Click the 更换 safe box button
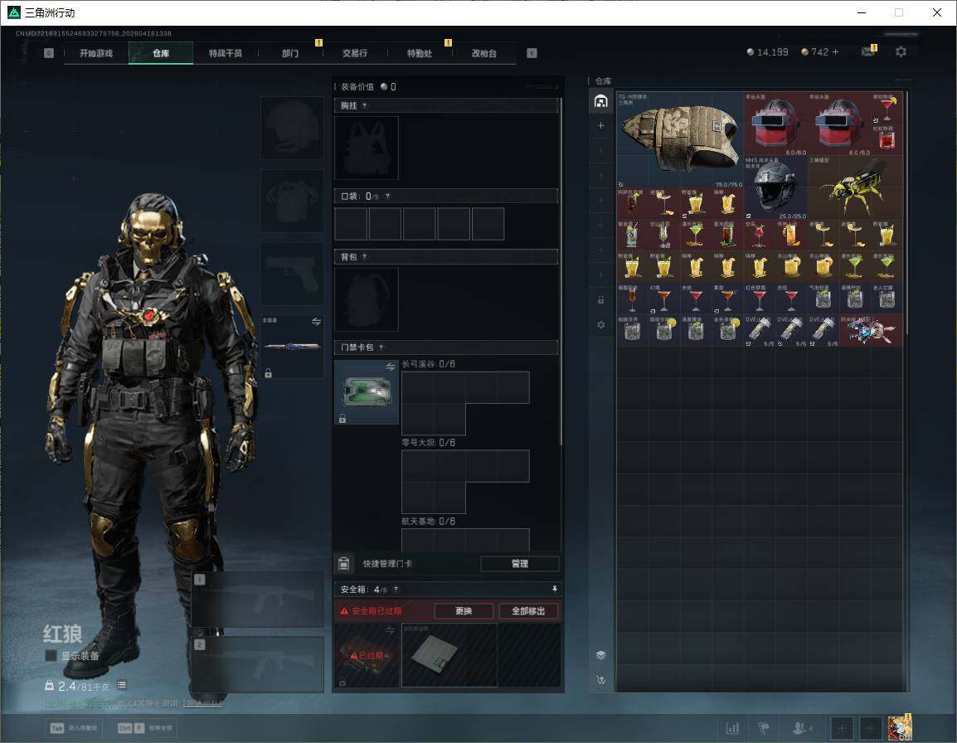957x743 pixels. 464,610
